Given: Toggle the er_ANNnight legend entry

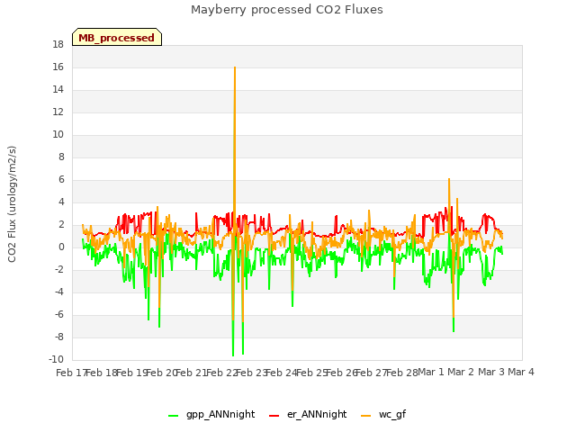Looking at the screenshot, I should [x=308, y=414].
